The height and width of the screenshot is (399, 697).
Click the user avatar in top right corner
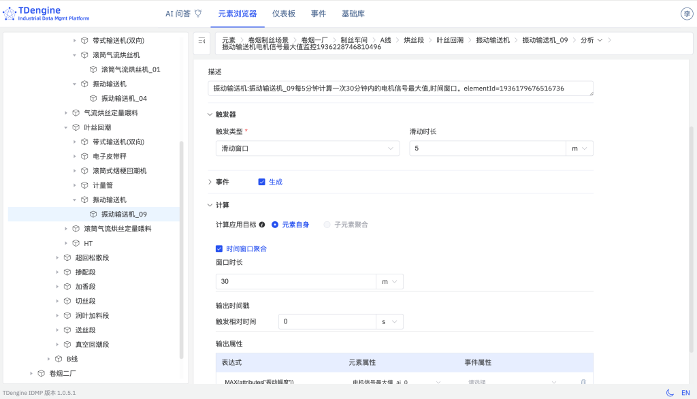686,13
